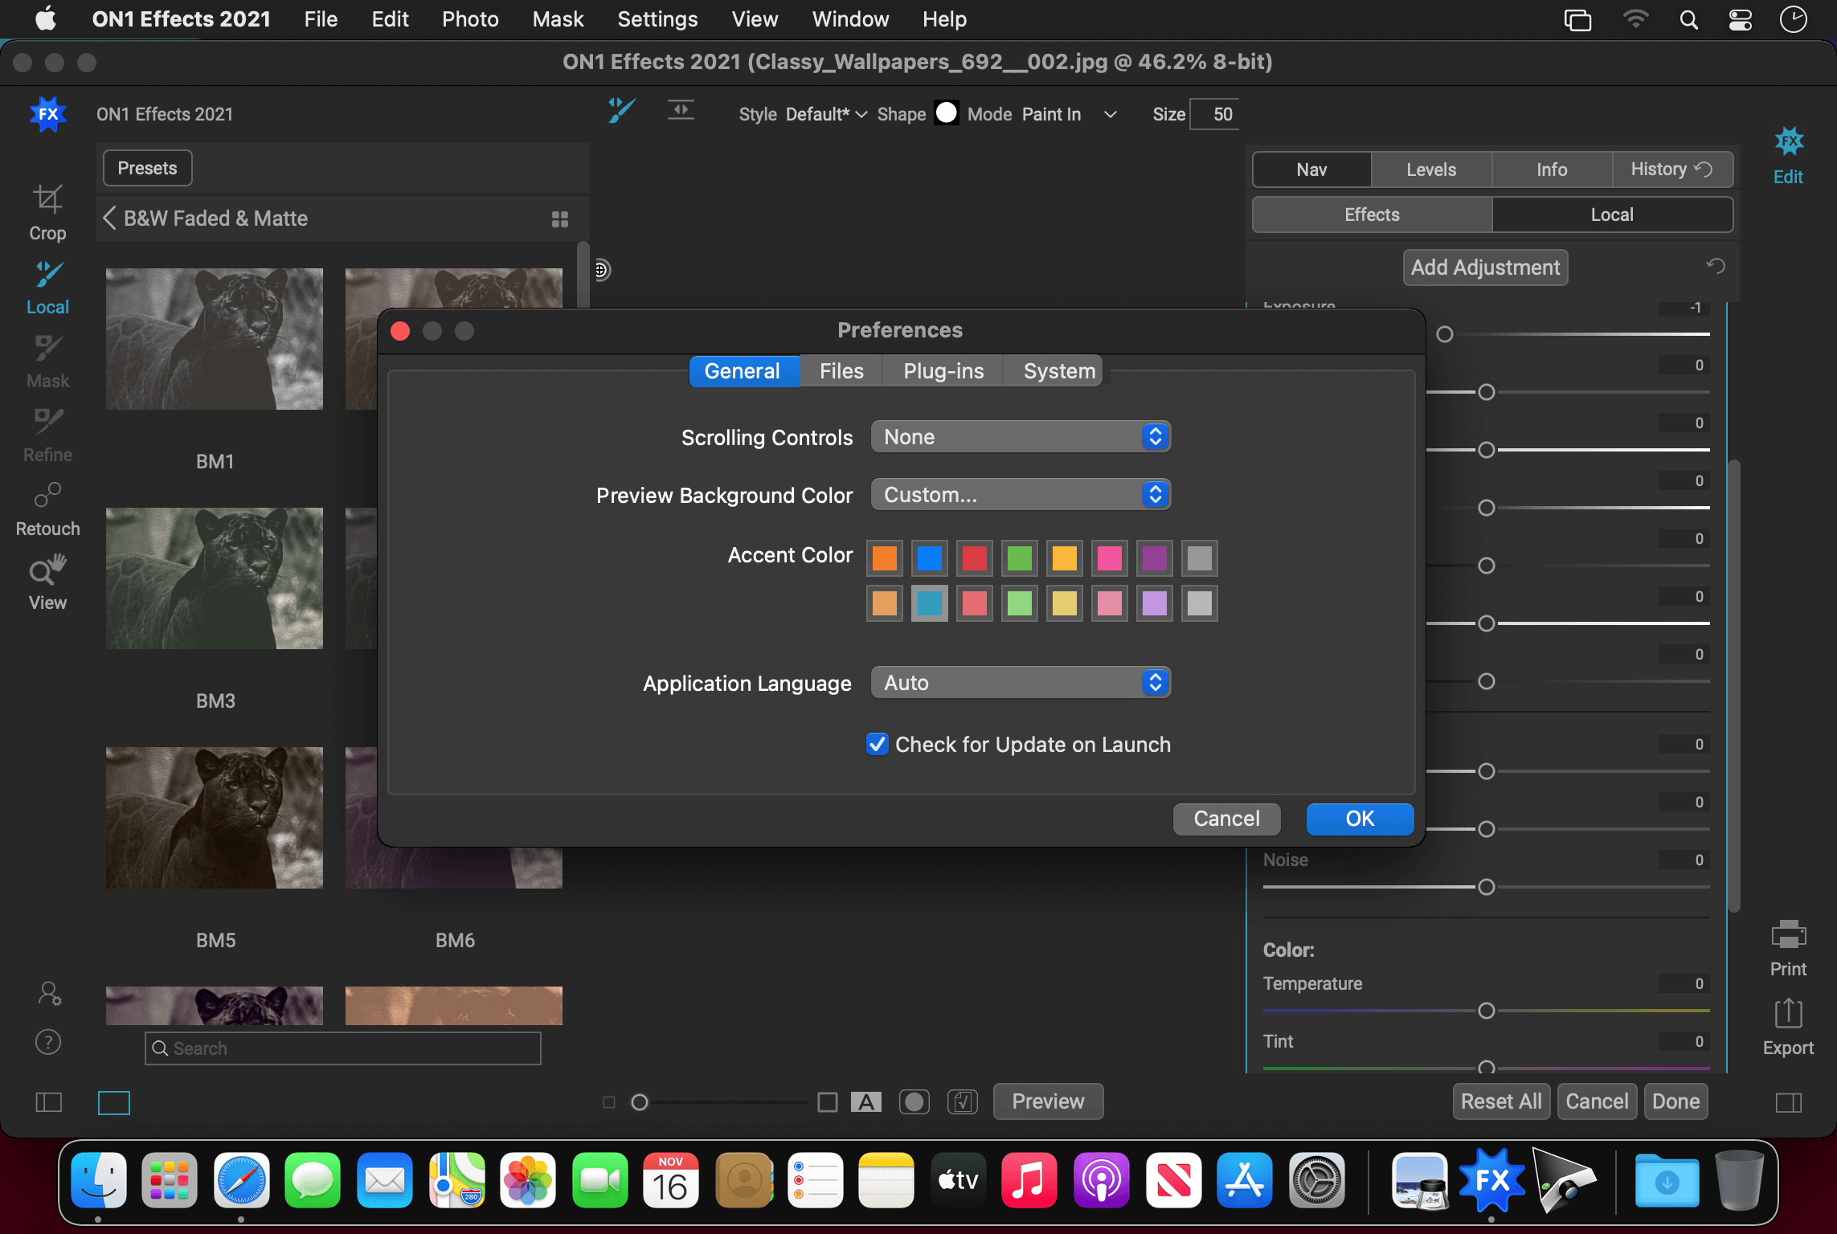Click the Reset All button
This screenshot has height=1234, width=1837.
coord(1501,1101)
